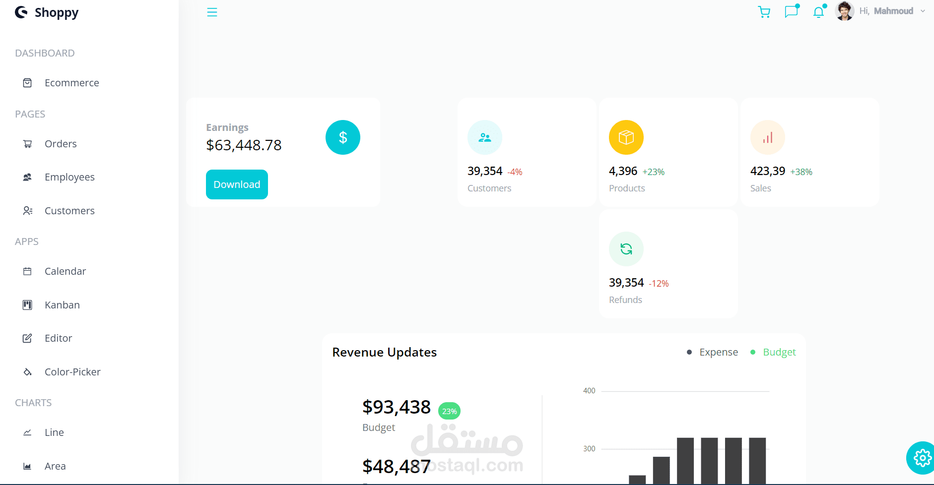Toggle the Expense legend item
Image resolution: width=934 pixels, height=485 pixels.
coord(712,352)
